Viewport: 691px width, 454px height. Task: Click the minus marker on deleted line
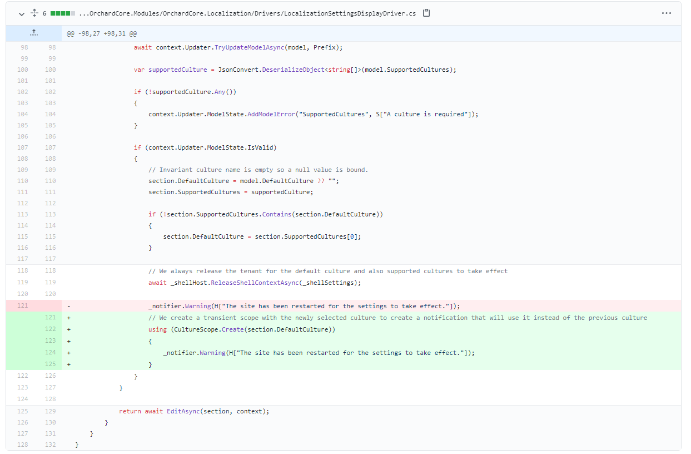click(x=68, y=306)
